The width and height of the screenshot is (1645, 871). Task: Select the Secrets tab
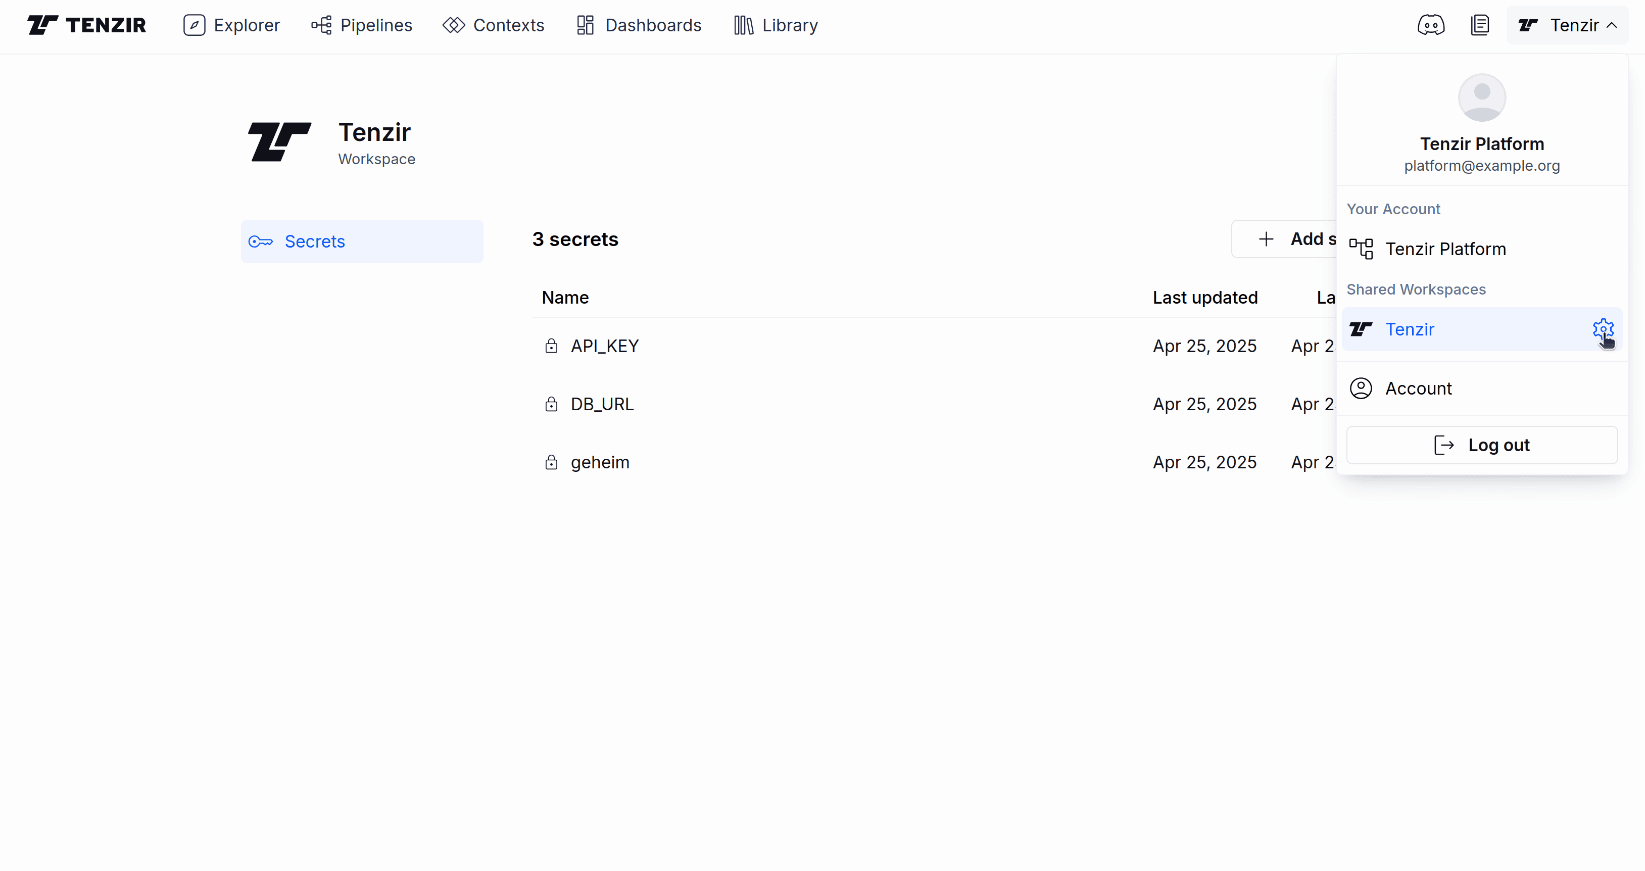(315, 241)
